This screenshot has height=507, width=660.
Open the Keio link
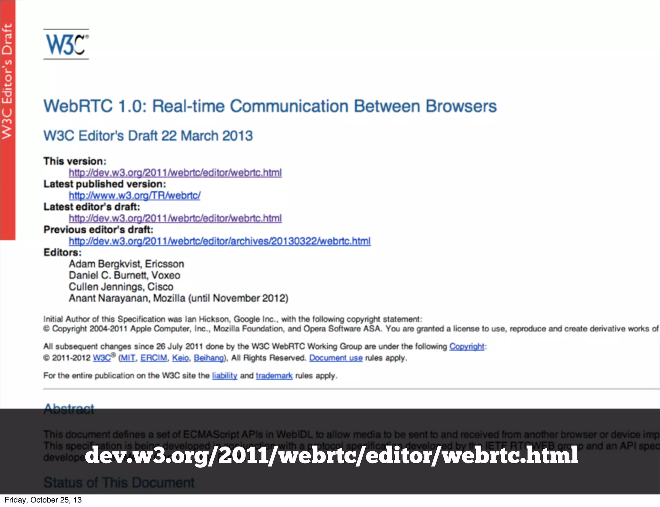point(180,358)
